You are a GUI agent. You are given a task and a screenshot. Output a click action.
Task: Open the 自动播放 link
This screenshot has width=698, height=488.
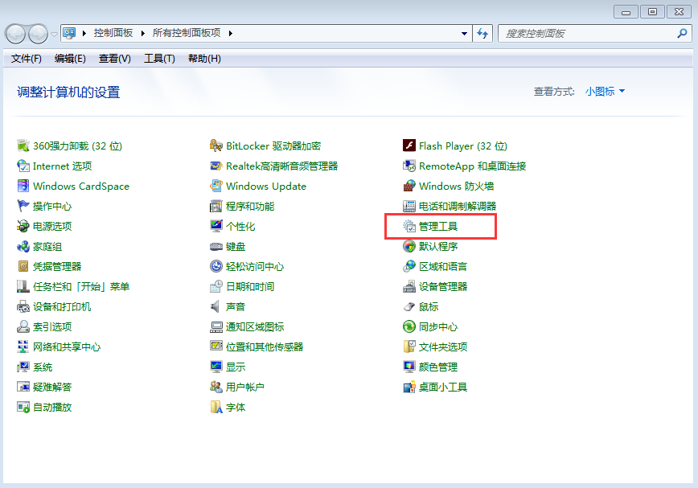coord(52,407)
